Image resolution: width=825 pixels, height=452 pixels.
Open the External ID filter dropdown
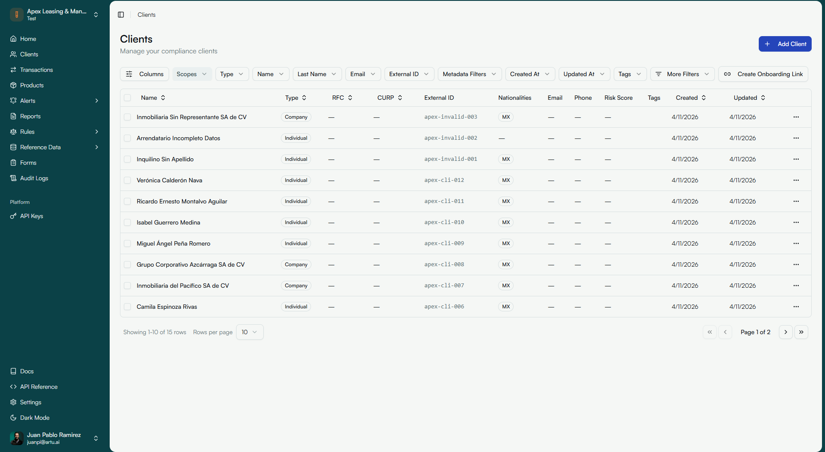coord(409,74)
